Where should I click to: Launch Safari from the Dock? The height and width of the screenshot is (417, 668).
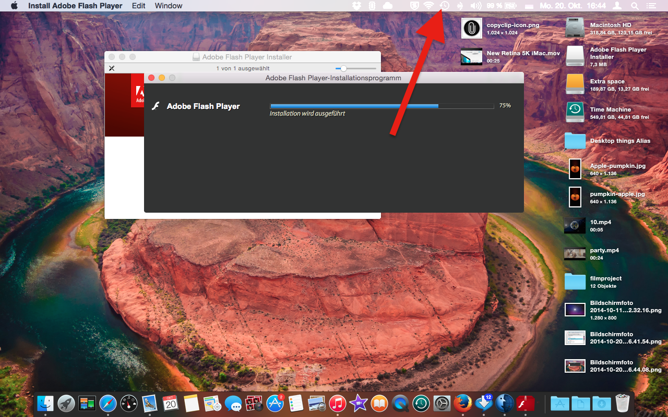click(108, 403)
